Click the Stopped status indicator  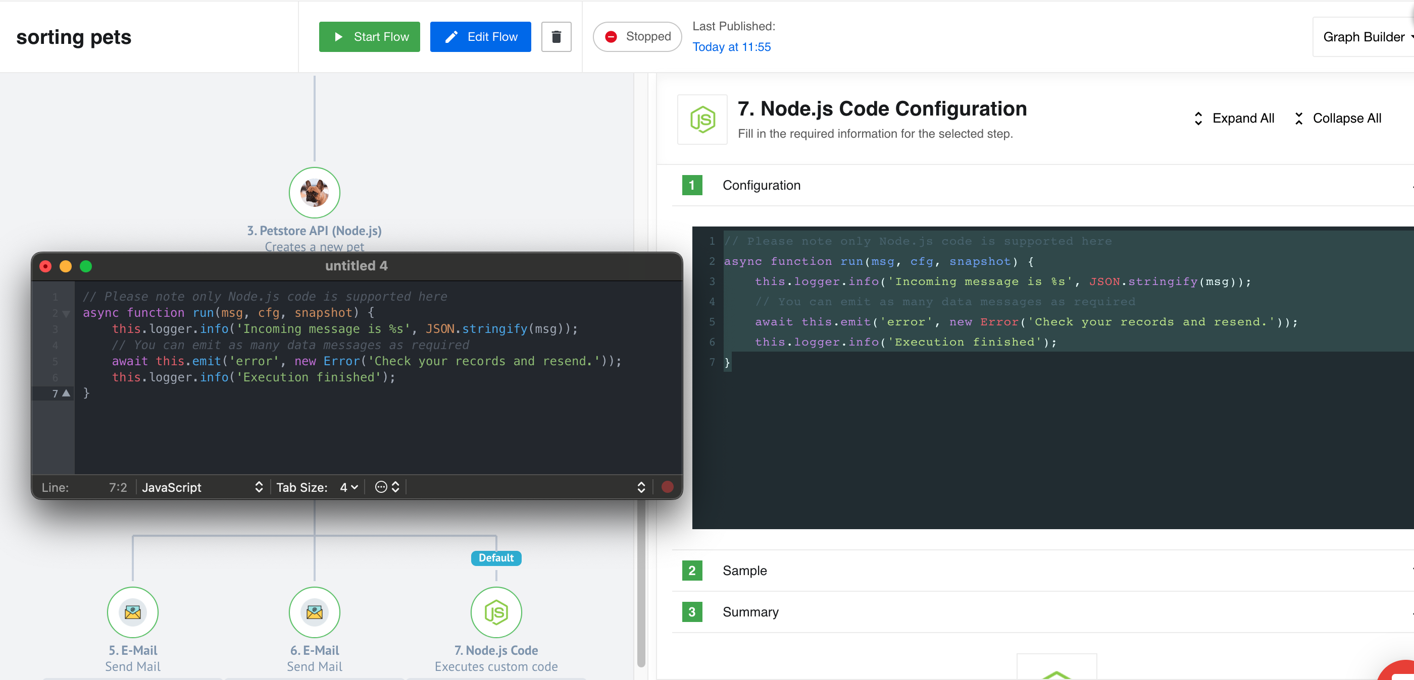(x=637, y=37)
